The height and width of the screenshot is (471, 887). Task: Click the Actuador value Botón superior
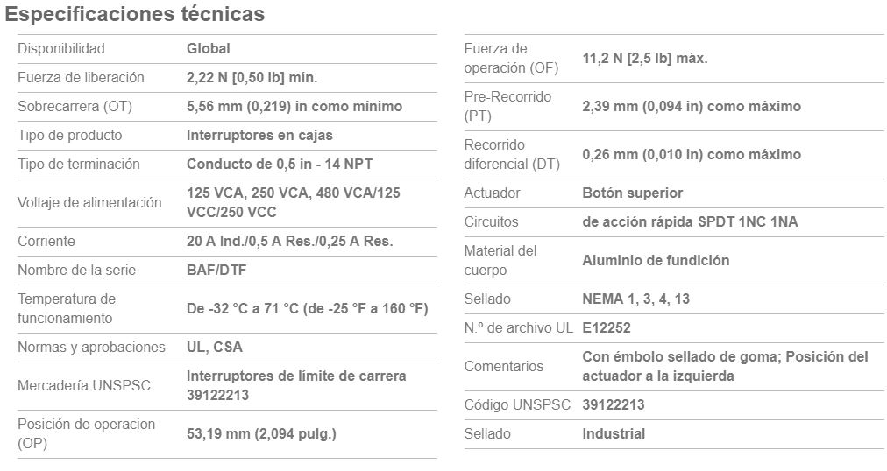(633, 193)
